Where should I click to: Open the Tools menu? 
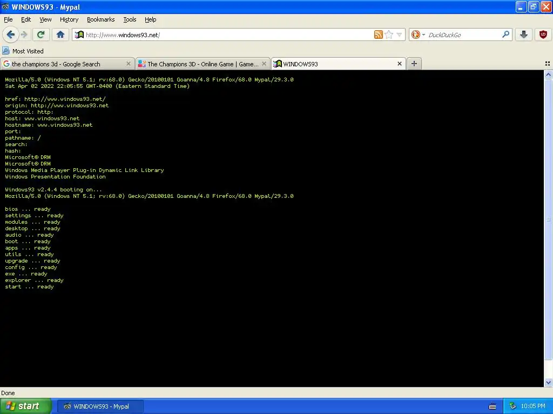130,19
